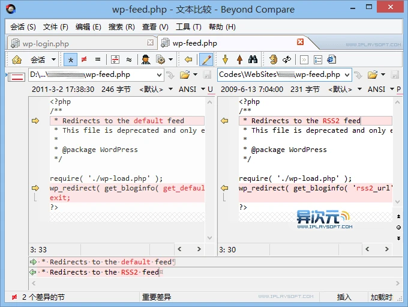The width and height of the screenshot is (408, 307).
Task: Click the Rules referee icon
Action: pyautogui.click(x=146, y=59)
